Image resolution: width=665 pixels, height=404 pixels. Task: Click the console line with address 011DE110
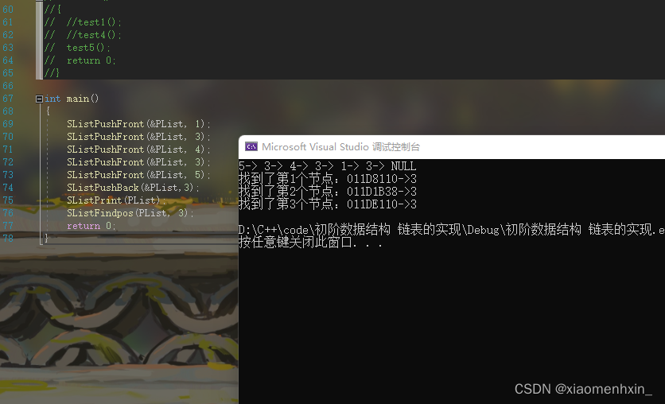click(x=328, y=204)
